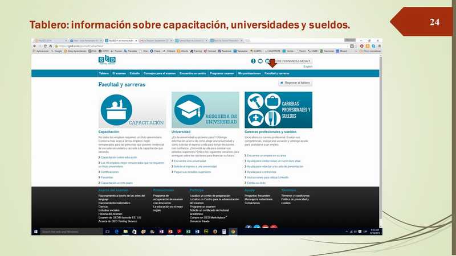Launch Microsoft Edge from the taskbar
Screen dimensions: 456x256
[x=117, y=232]
